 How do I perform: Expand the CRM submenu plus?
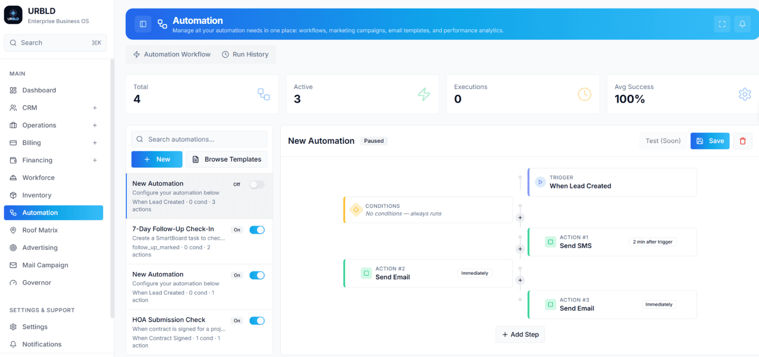pos(95,108)
